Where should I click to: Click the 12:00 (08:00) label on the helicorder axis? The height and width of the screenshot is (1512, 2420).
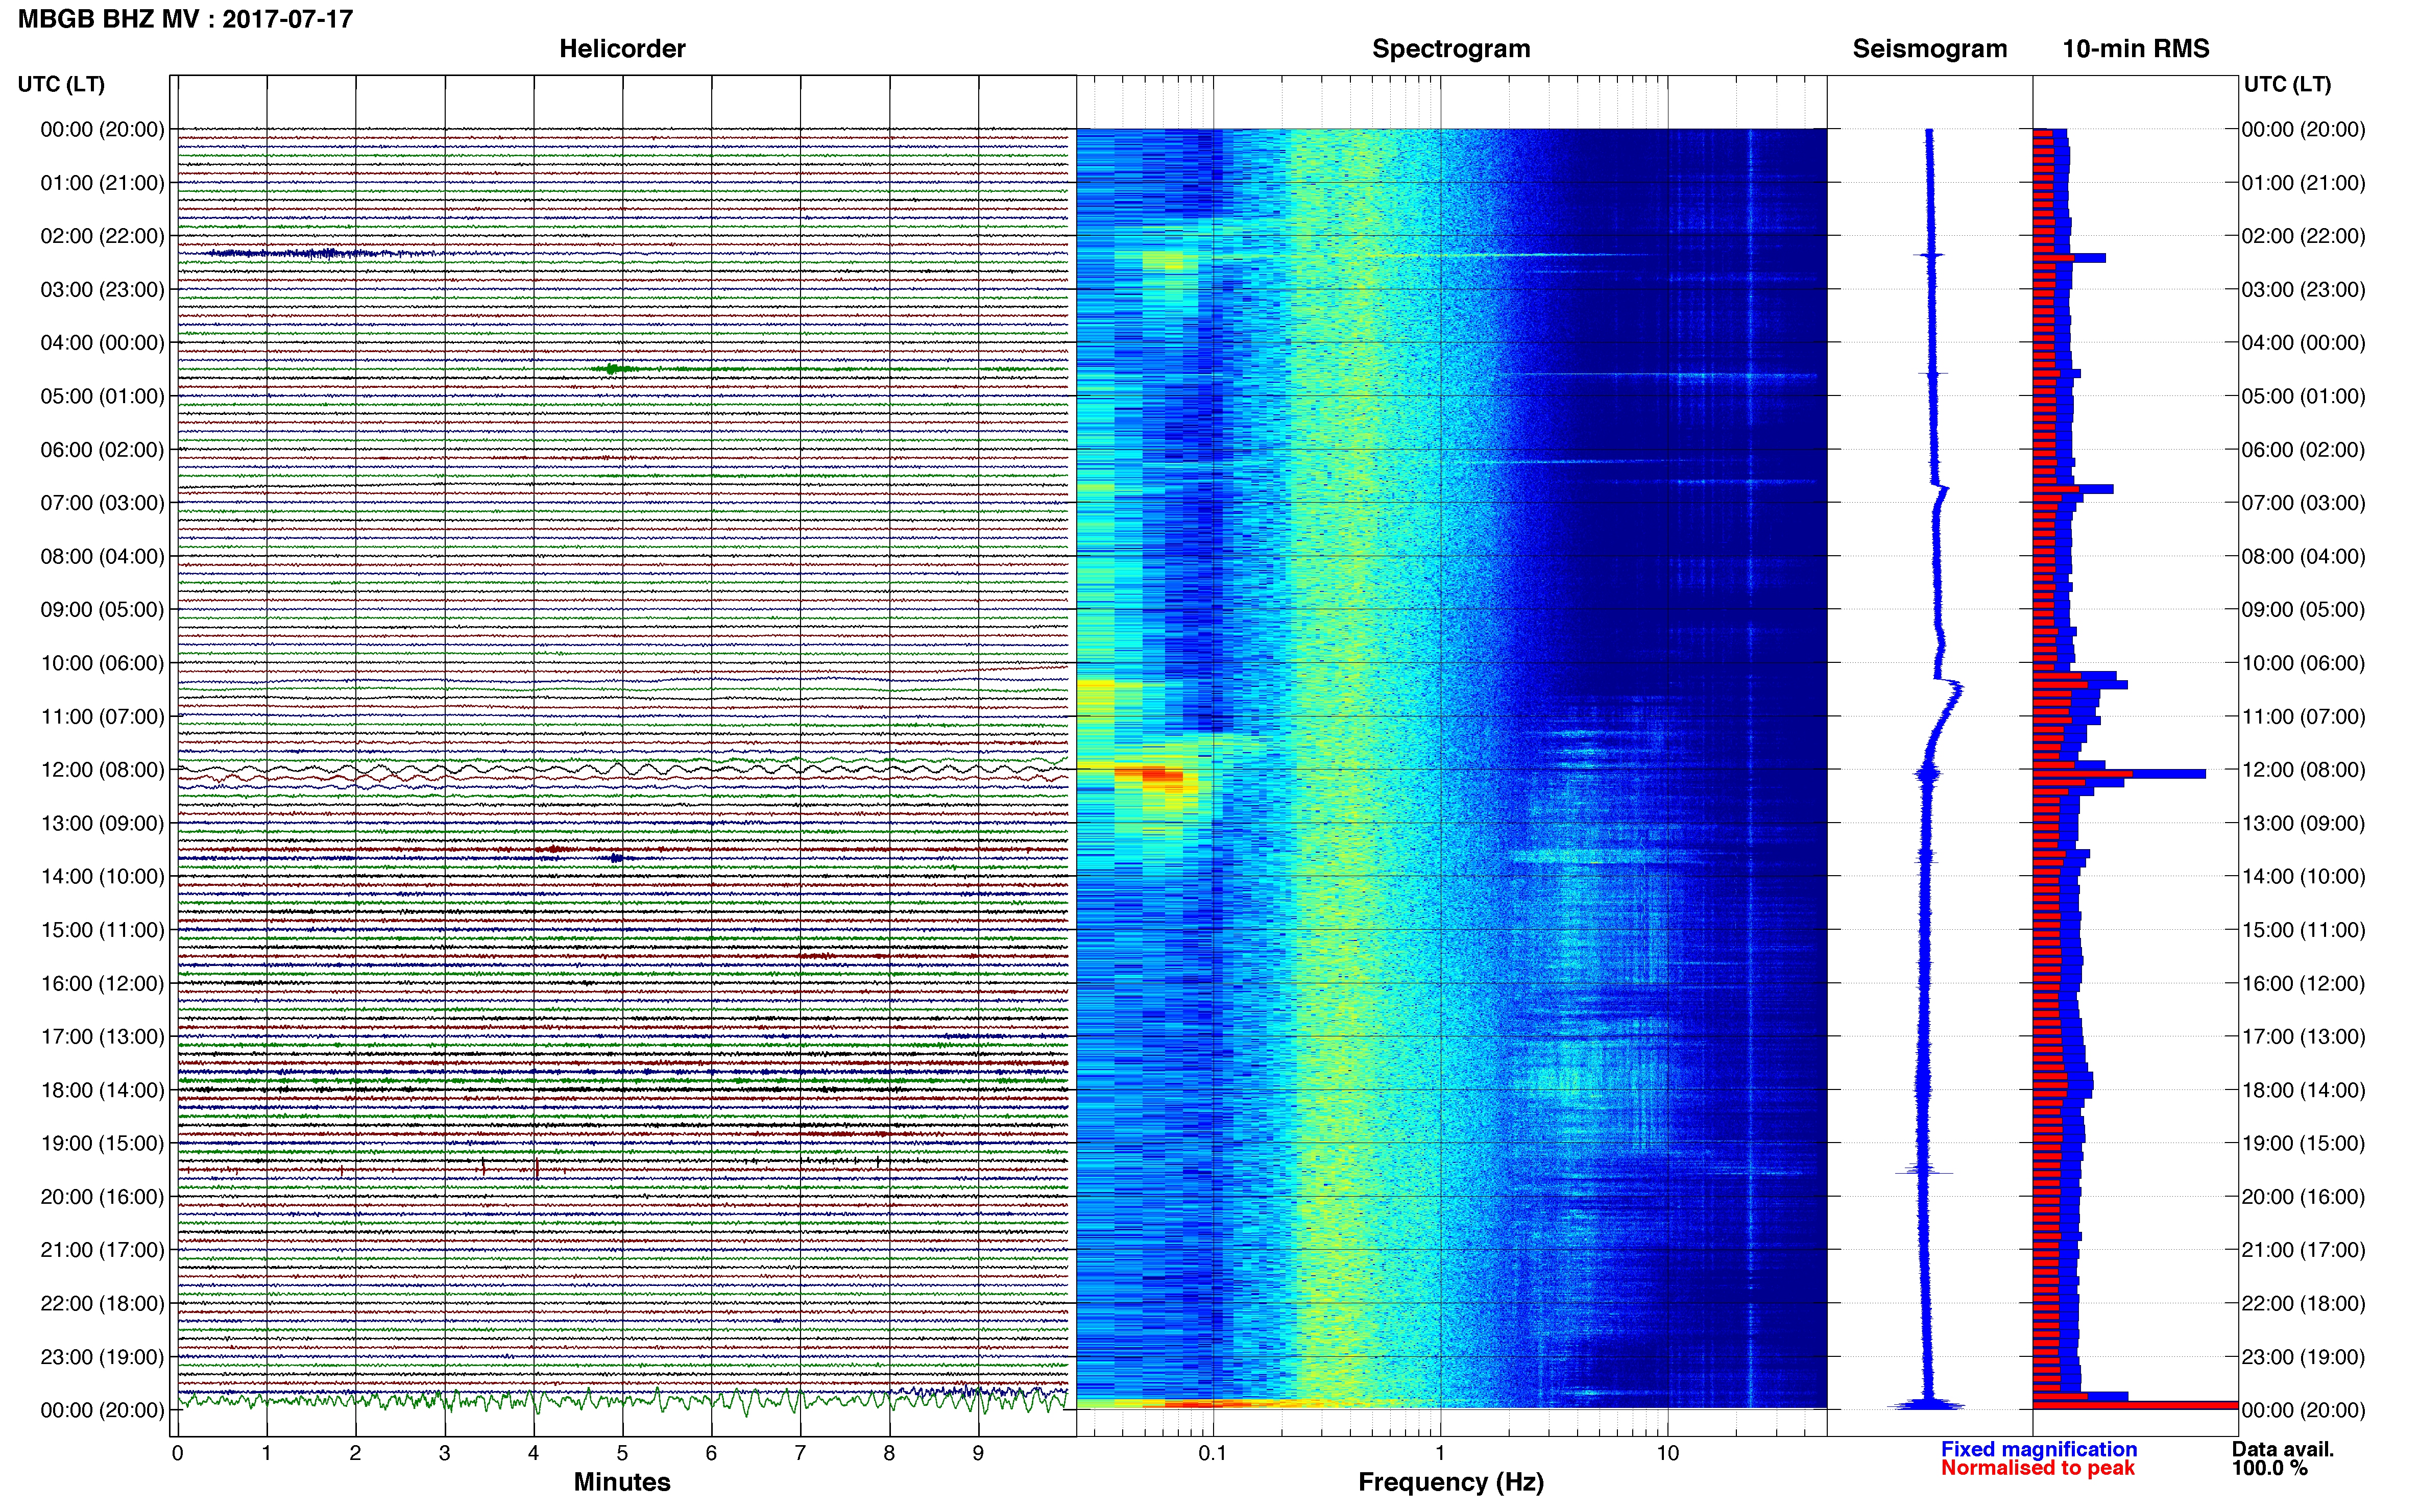pos(102,770)
